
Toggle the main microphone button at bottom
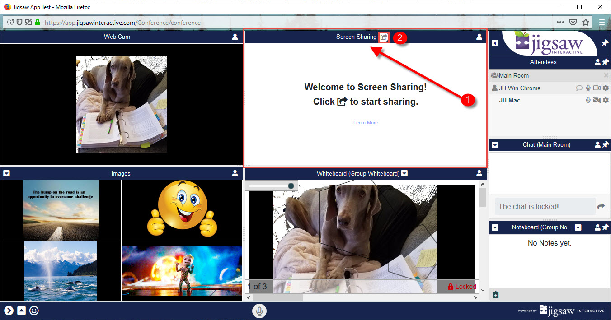(259, 311)
